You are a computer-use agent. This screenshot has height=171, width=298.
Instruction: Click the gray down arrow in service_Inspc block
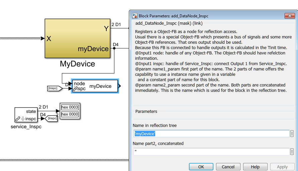[22, 119]
